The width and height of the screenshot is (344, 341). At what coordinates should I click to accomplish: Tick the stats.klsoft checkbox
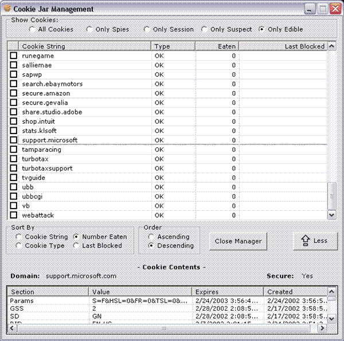coord(14,131)
